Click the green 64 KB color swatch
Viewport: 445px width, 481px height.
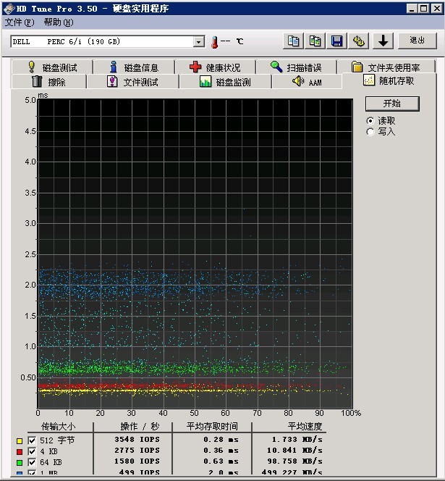click(20, 463)
